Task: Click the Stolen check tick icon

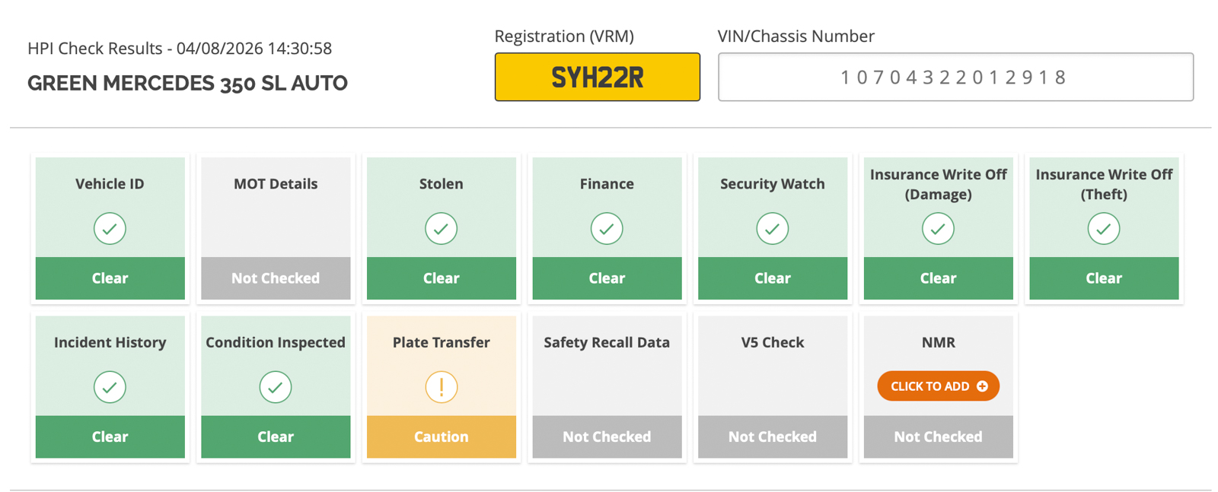Action: (441, 228)
